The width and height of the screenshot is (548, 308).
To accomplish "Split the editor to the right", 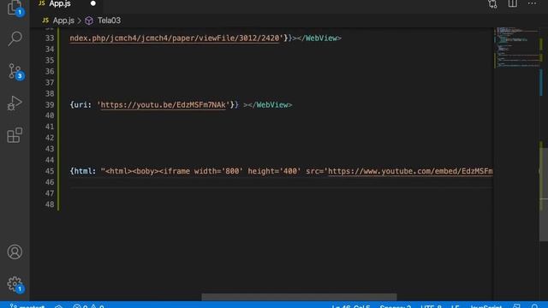I will coord(512,3).
